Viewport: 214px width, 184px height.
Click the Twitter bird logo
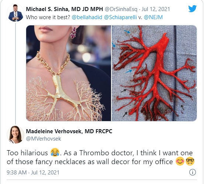click(x=193, y=8)
